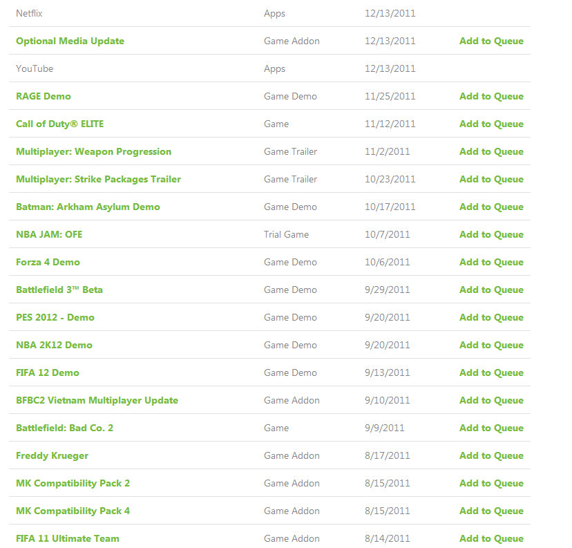Click Game Demo type for Forza 4 Demo
Image resolution: width=572 pixels, height=548 pixels.
pyautogui.click(x=290, y=263)
